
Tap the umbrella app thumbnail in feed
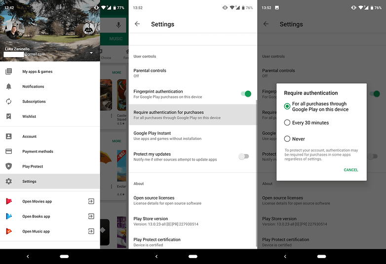(x=106, y=157)
